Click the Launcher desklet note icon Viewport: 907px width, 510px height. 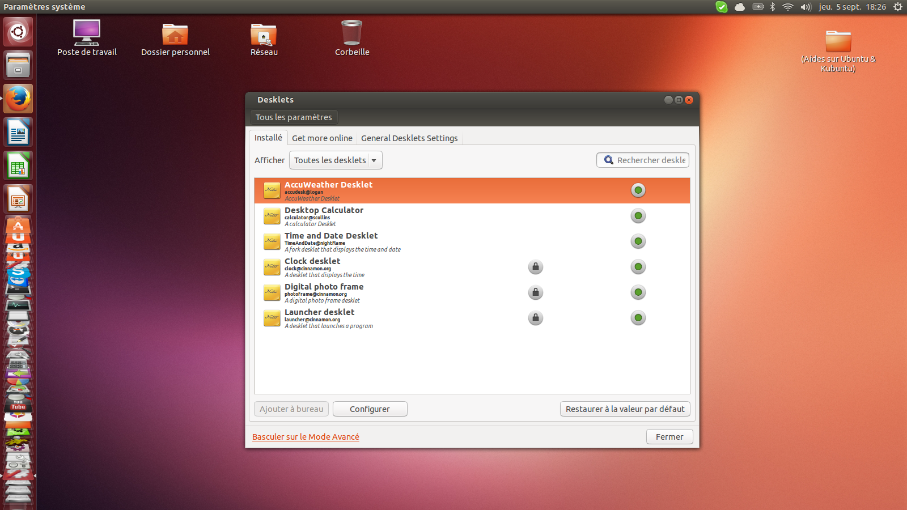pyautogui.click(x=272, y=318)
